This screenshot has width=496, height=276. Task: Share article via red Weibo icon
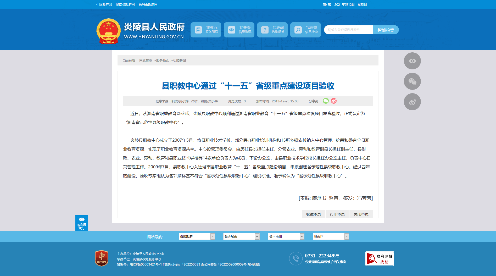[334, 101]
